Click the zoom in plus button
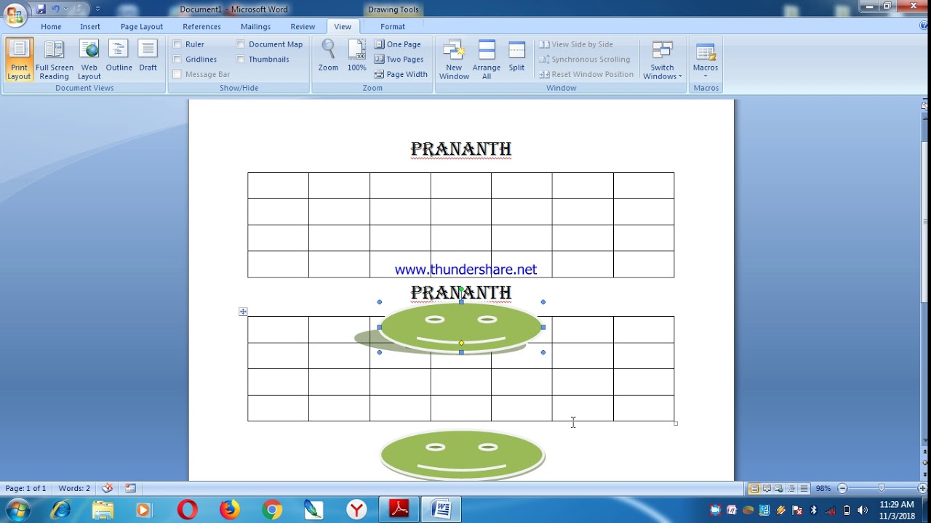The height and width of the screenshot is (523, 931). pos(922,489)
